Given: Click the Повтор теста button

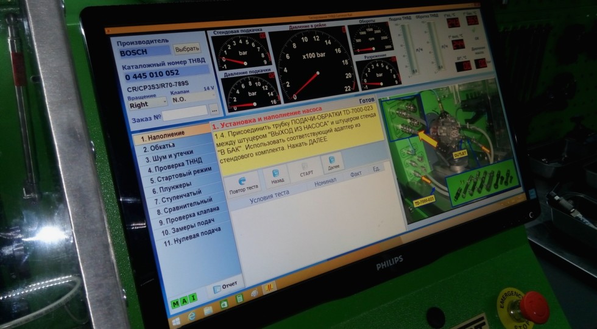Looking at the screenshot, I should click(x=242, y=184).
